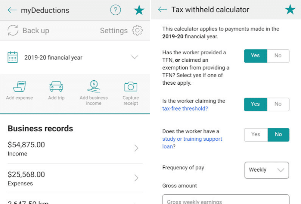Viewport: 301px width, 204px height.
Task: Open the Weekly pay frequency dropdown
Action: pyautogui.click(x=267, y=170)
